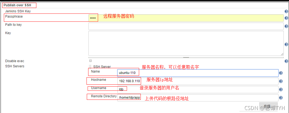Focus the Username field containing ldp
This screenshot has height=113, width=289.
pyautogui.click(x=198, y=89)
